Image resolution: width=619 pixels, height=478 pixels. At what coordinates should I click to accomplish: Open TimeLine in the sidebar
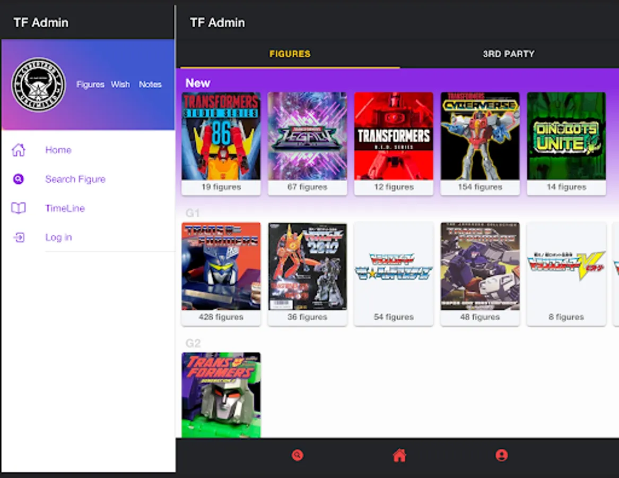(x=65, y=208)
